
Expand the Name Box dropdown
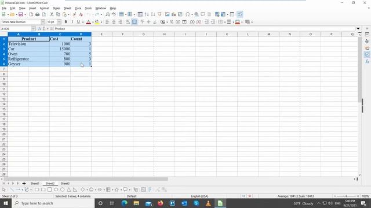pyautogui.click(x=34, y=28)
